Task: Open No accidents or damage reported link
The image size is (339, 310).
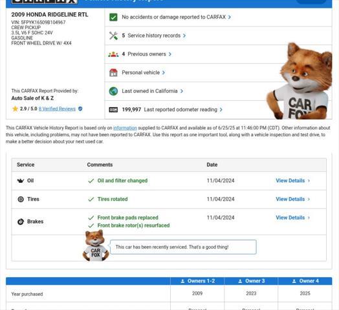Action: 173,17
